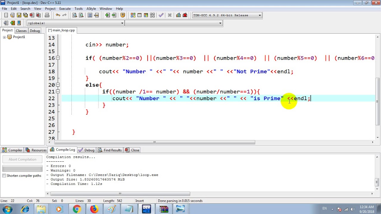Add file to project with green plus icon

coord(107,15)
